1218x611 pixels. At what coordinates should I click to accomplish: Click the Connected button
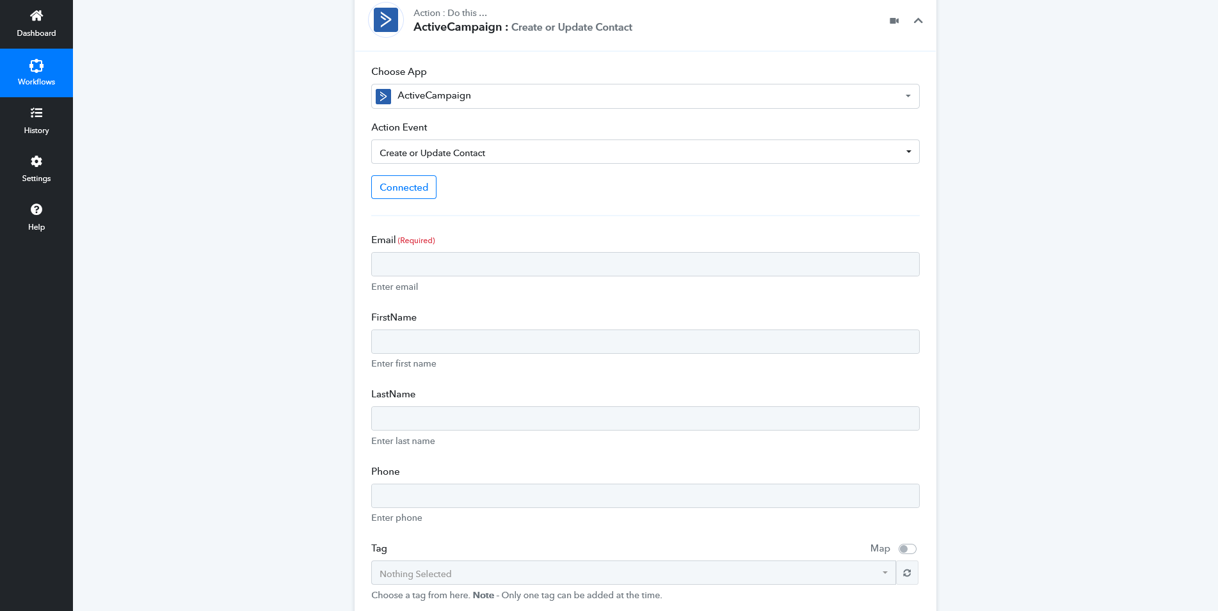404,187
